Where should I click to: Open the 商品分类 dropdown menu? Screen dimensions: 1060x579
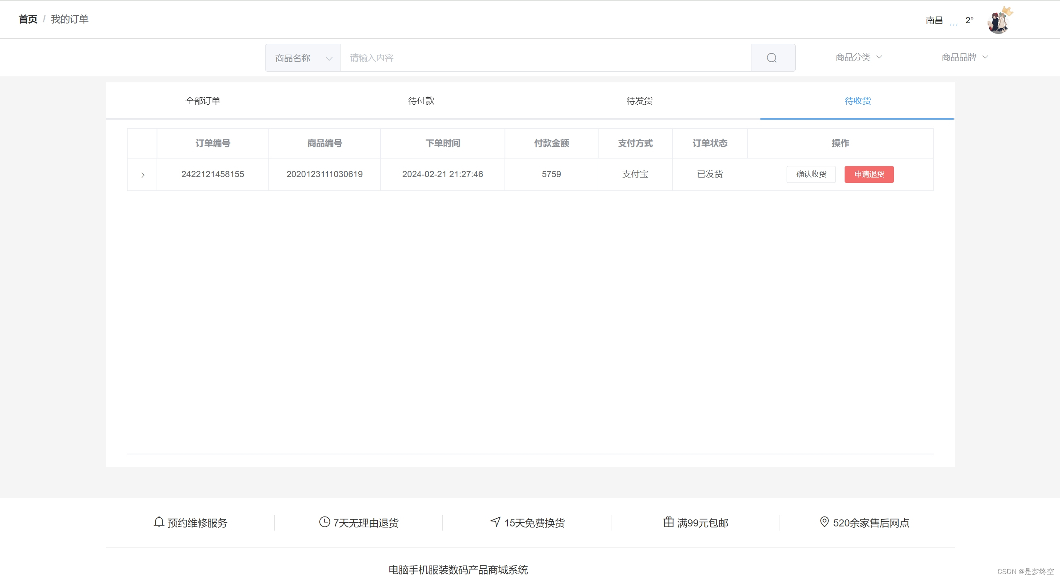859,57
